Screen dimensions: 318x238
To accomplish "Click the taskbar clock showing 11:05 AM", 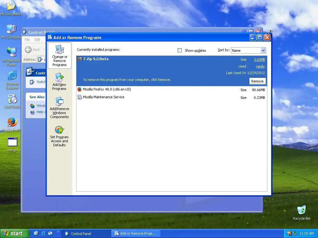I will tap(307, 233).
